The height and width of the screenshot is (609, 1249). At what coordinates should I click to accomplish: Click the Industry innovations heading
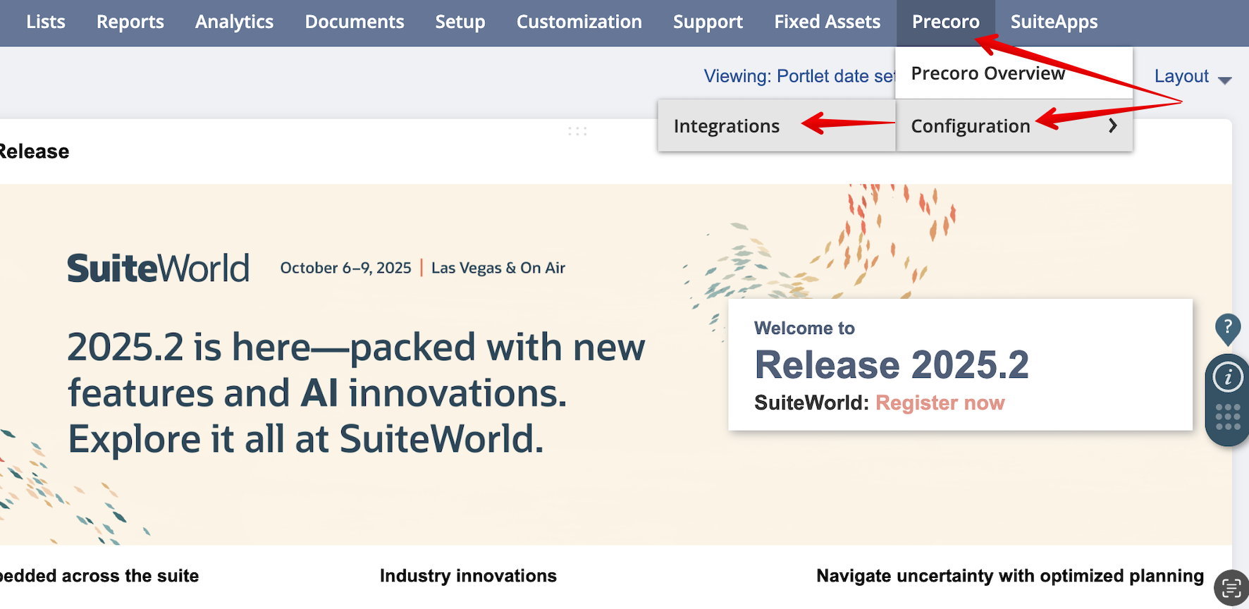point(468,576)
